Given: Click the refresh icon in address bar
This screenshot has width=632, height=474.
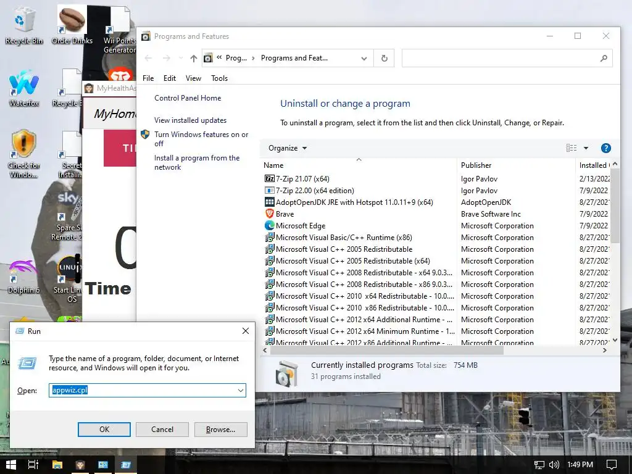Looking at the screenshot, I should coord(384,58).
